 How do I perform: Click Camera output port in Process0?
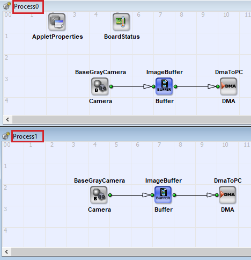tap(111, 86)
